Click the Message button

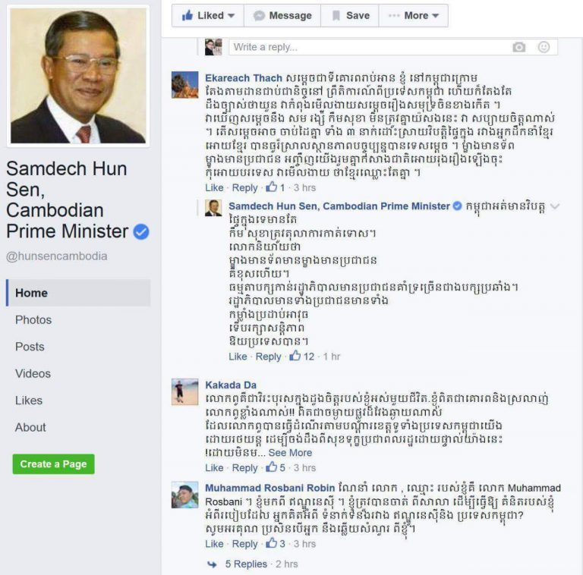coord(282,16)
